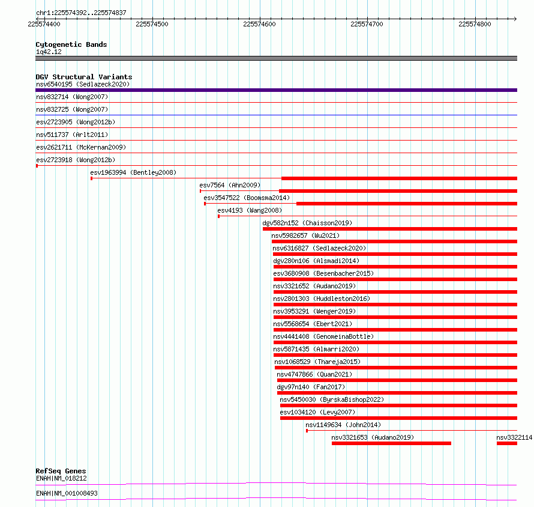Image resolution: width=534 pixels, height=507 pixels.
Task: Select nsv5450030 (ByrskaBishop2022) variant label
Action: pos(332,399)
